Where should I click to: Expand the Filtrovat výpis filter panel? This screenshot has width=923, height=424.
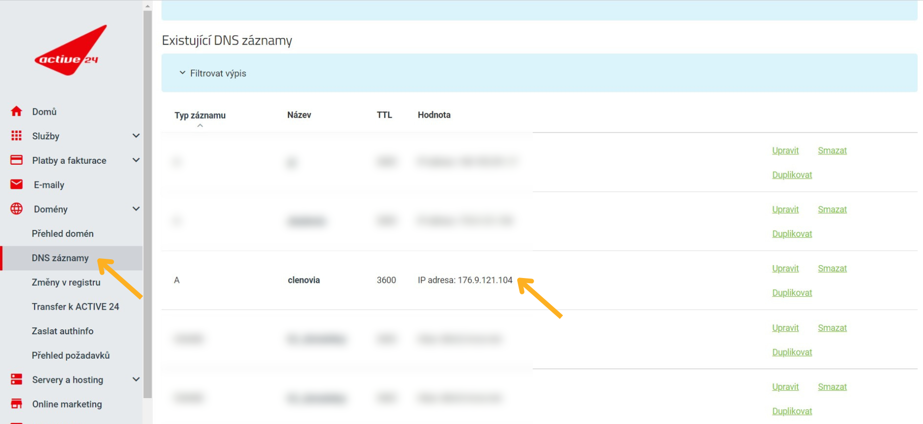pos(212,73)
